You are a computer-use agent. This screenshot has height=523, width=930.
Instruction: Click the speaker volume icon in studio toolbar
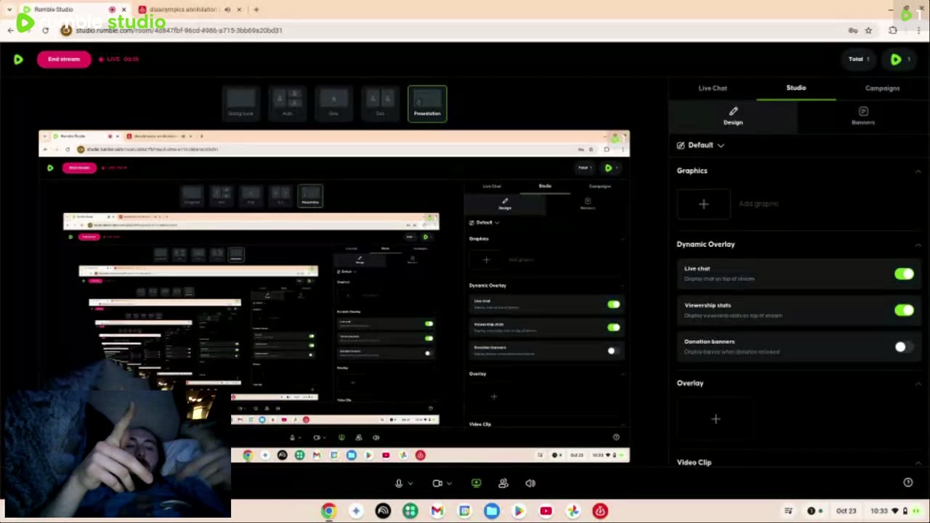[530, 483]
